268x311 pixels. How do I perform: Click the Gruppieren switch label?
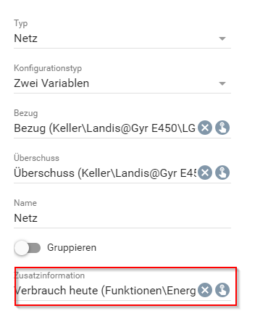72,248
